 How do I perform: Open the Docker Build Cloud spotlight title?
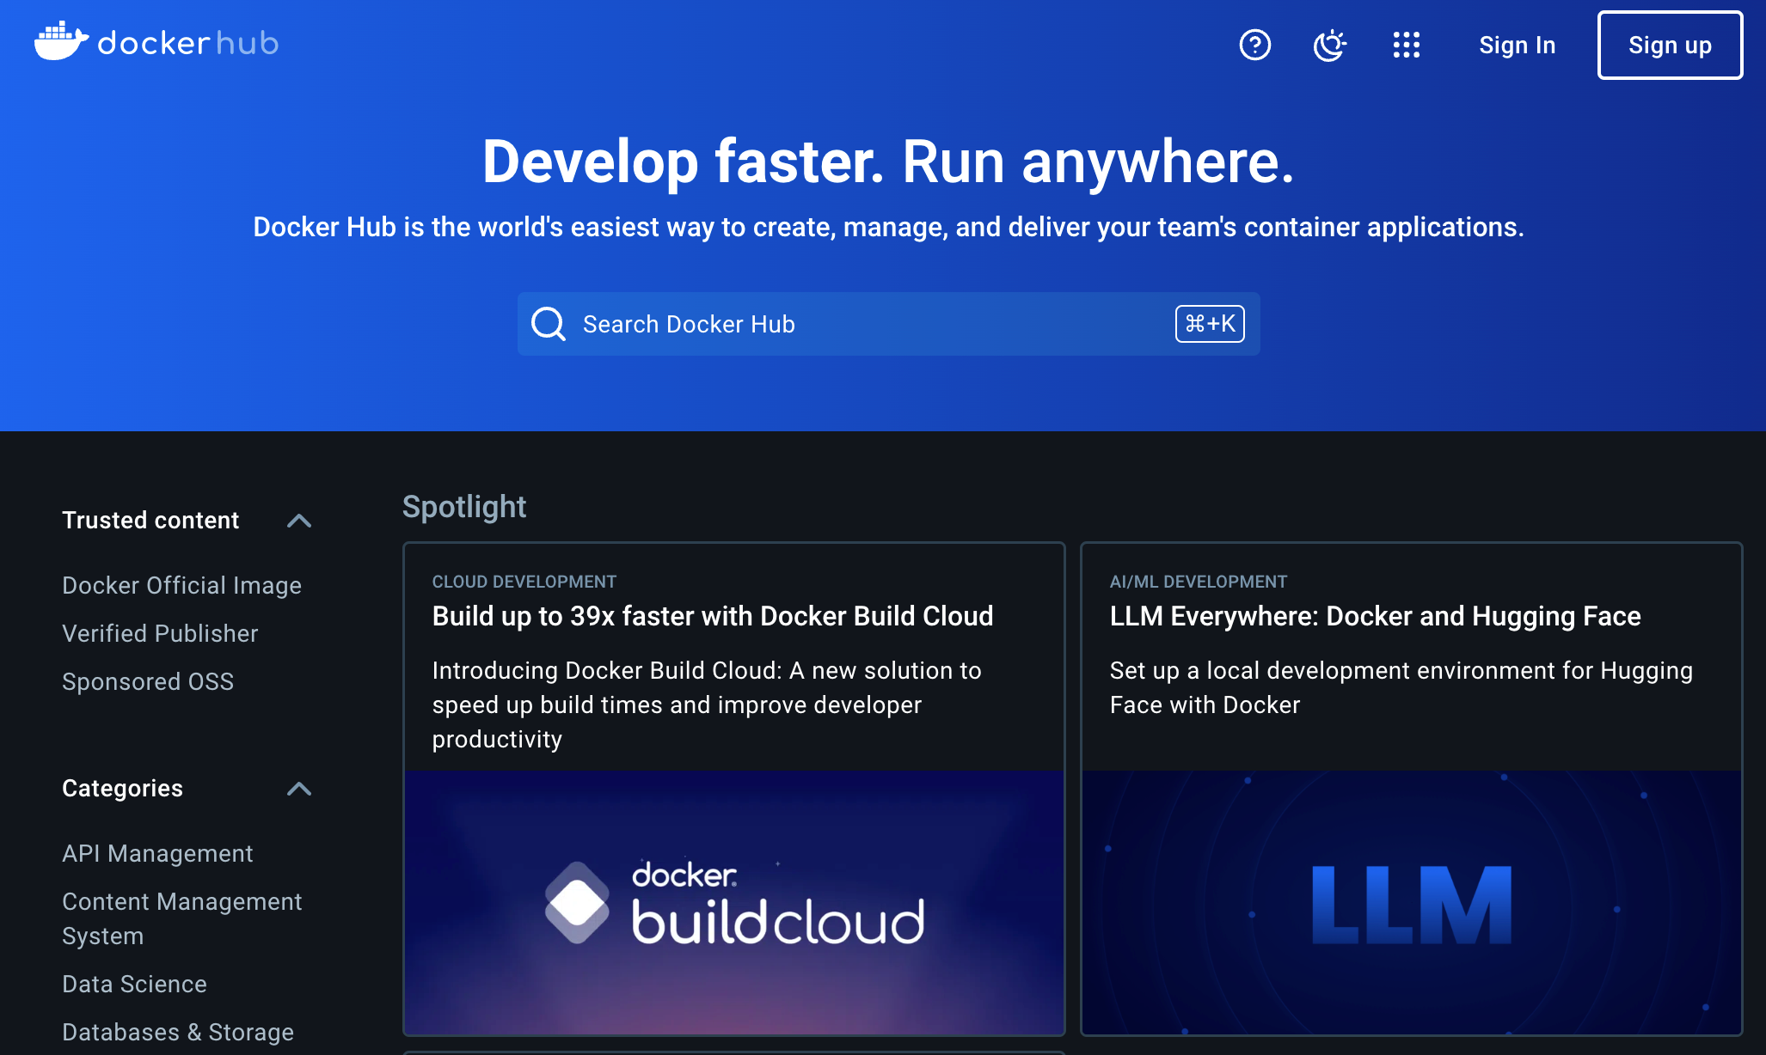click(713, 616)
